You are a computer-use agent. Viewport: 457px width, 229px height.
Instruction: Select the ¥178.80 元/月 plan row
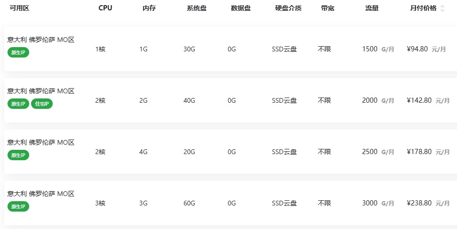(231, 152)
